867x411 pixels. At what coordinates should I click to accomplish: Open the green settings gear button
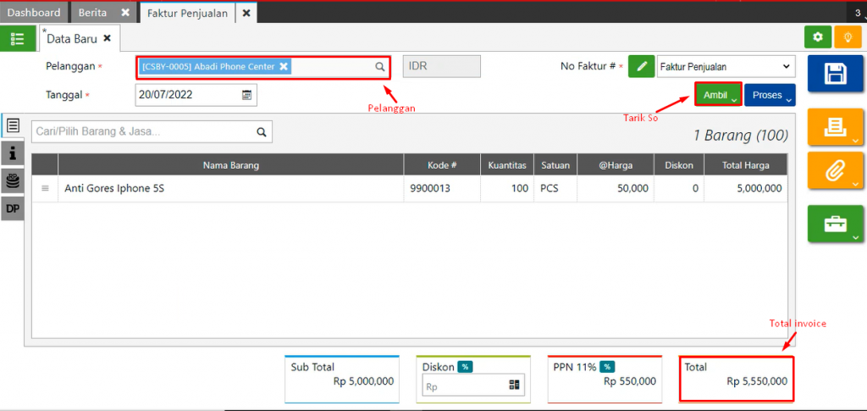coord(818,37)
